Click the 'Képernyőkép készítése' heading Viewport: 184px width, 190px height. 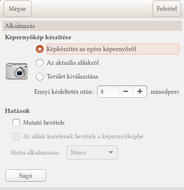38,37
